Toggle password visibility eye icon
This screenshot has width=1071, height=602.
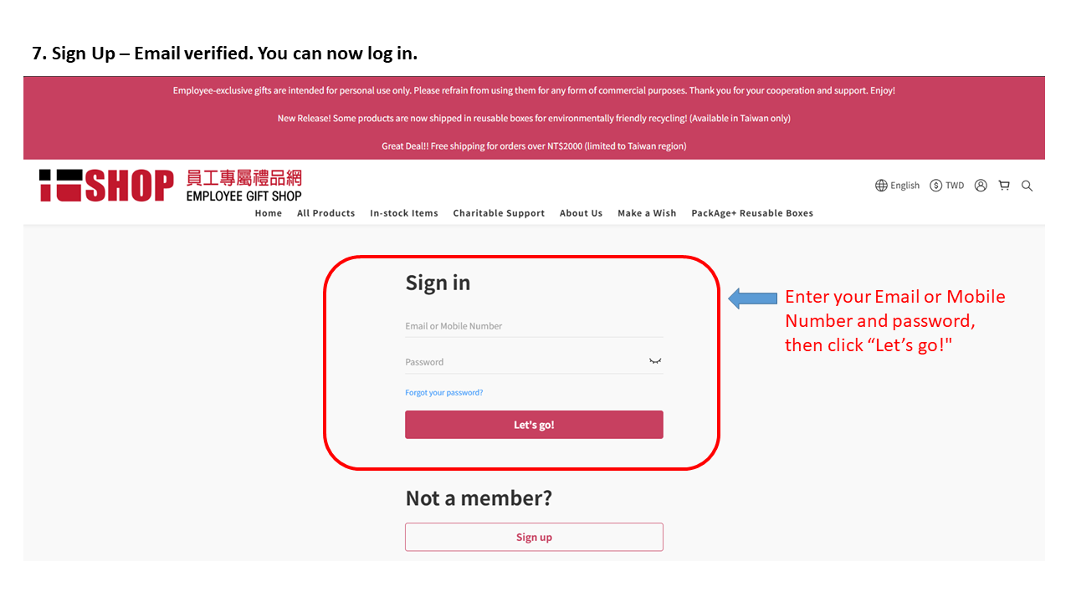(x=655, y=361)
